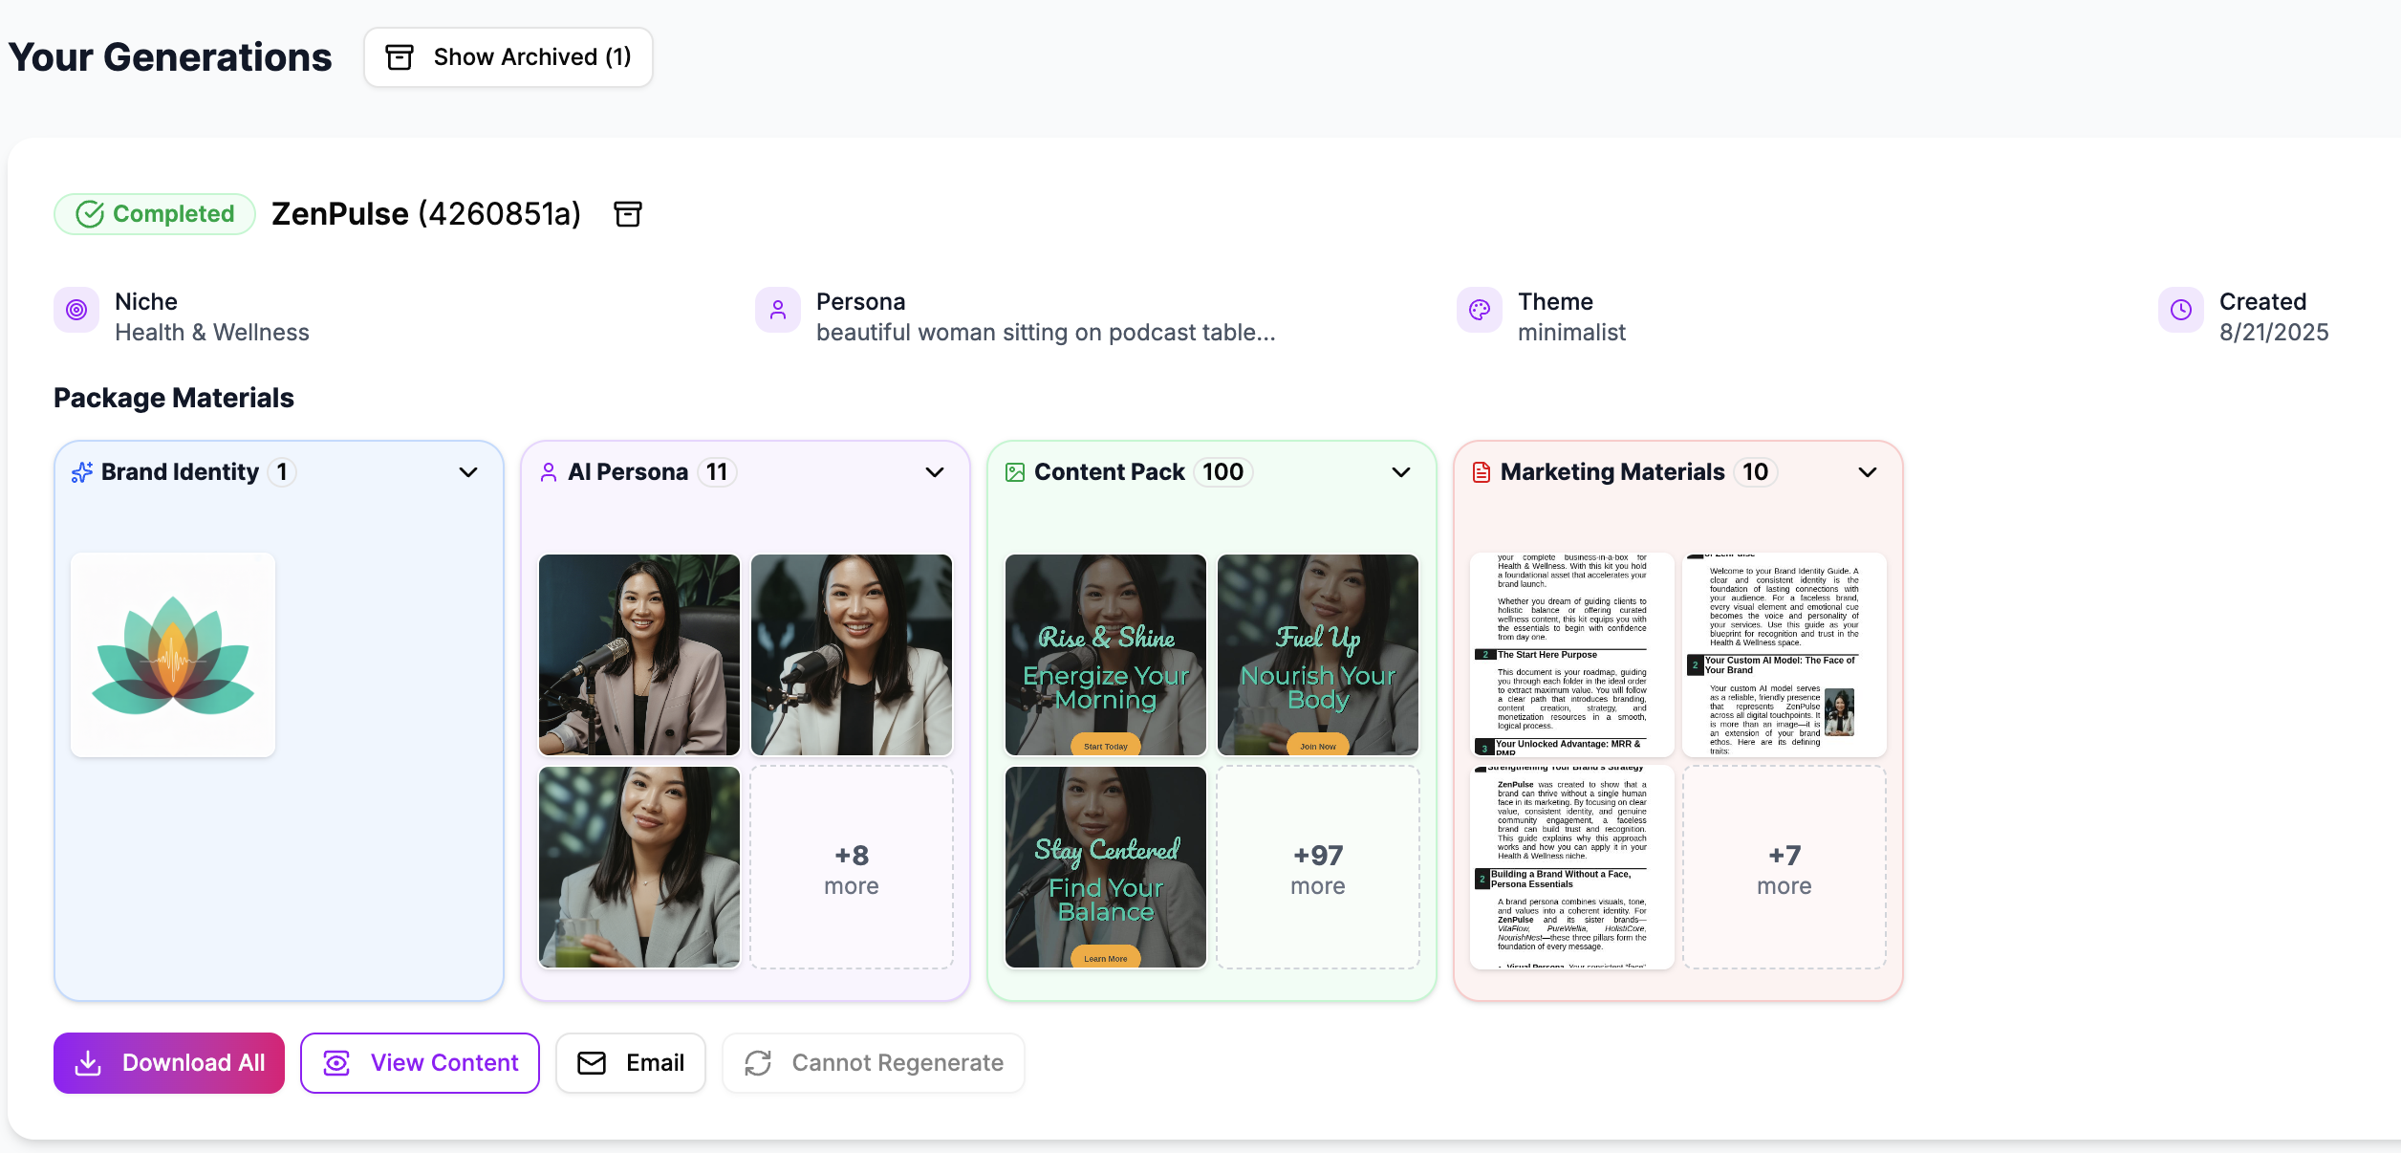Collapse the AI Persona section chevron
2401x1153 pixels.
pos(935,472)
